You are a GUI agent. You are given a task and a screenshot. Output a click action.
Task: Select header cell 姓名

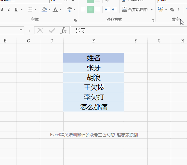tap(94, 58)
